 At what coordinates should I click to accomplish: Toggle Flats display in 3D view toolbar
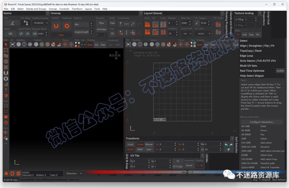tap(103, 45)
